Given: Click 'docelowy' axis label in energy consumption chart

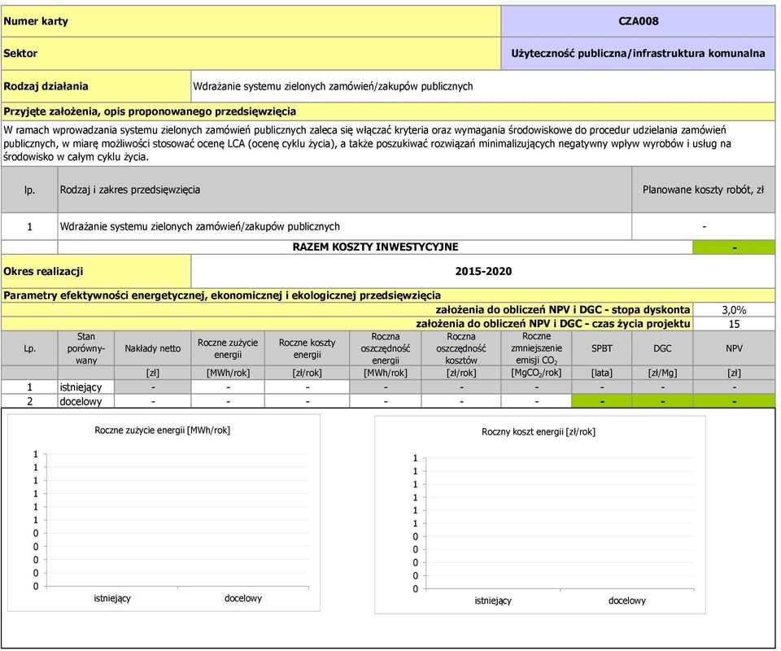Looking at the screenshot, I should click(x=243, y=598).
